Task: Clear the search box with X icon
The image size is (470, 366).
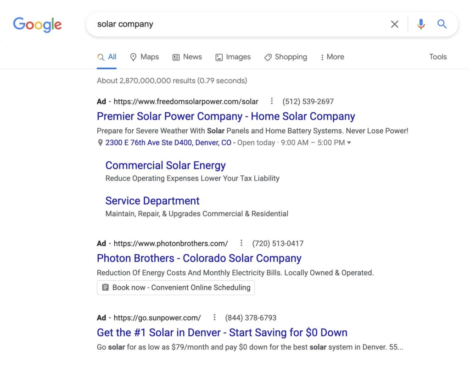Action: point(394,24)
